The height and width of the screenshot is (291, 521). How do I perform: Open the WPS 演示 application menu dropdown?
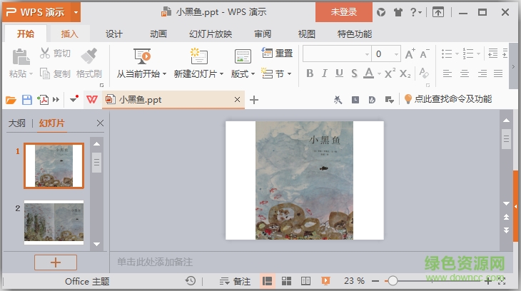coord(76,12)
